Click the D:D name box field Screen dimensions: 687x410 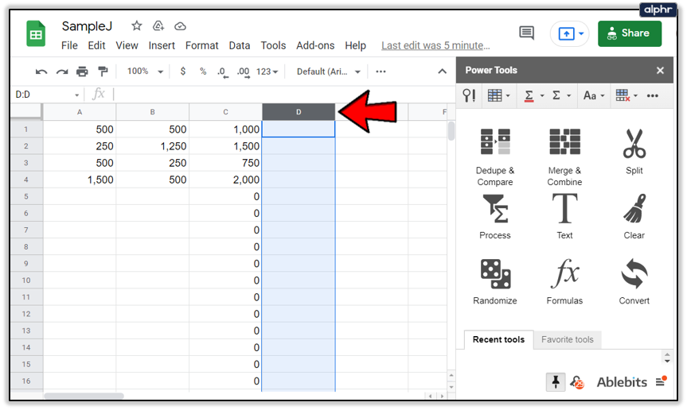pos(46,95)
